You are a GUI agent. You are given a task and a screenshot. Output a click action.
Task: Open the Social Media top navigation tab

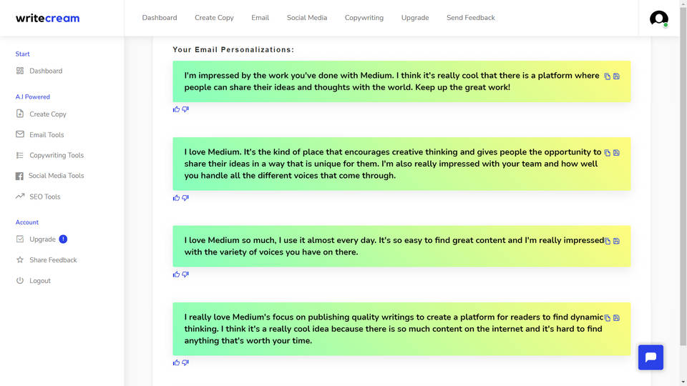307,18
